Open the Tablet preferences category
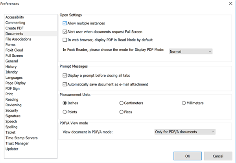236x163 pixels. [31, 133]
